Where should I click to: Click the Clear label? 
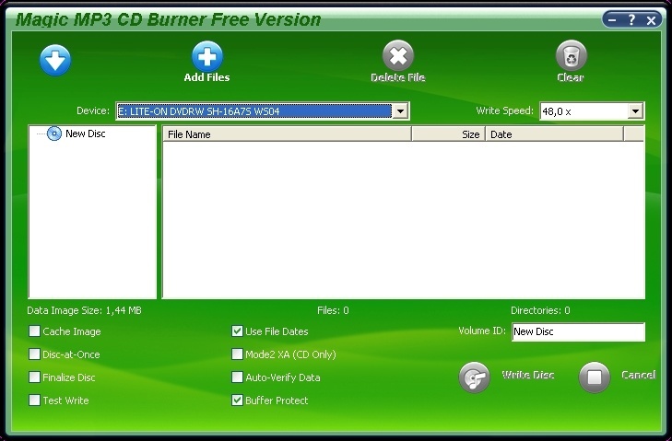(x=571, y=77)
